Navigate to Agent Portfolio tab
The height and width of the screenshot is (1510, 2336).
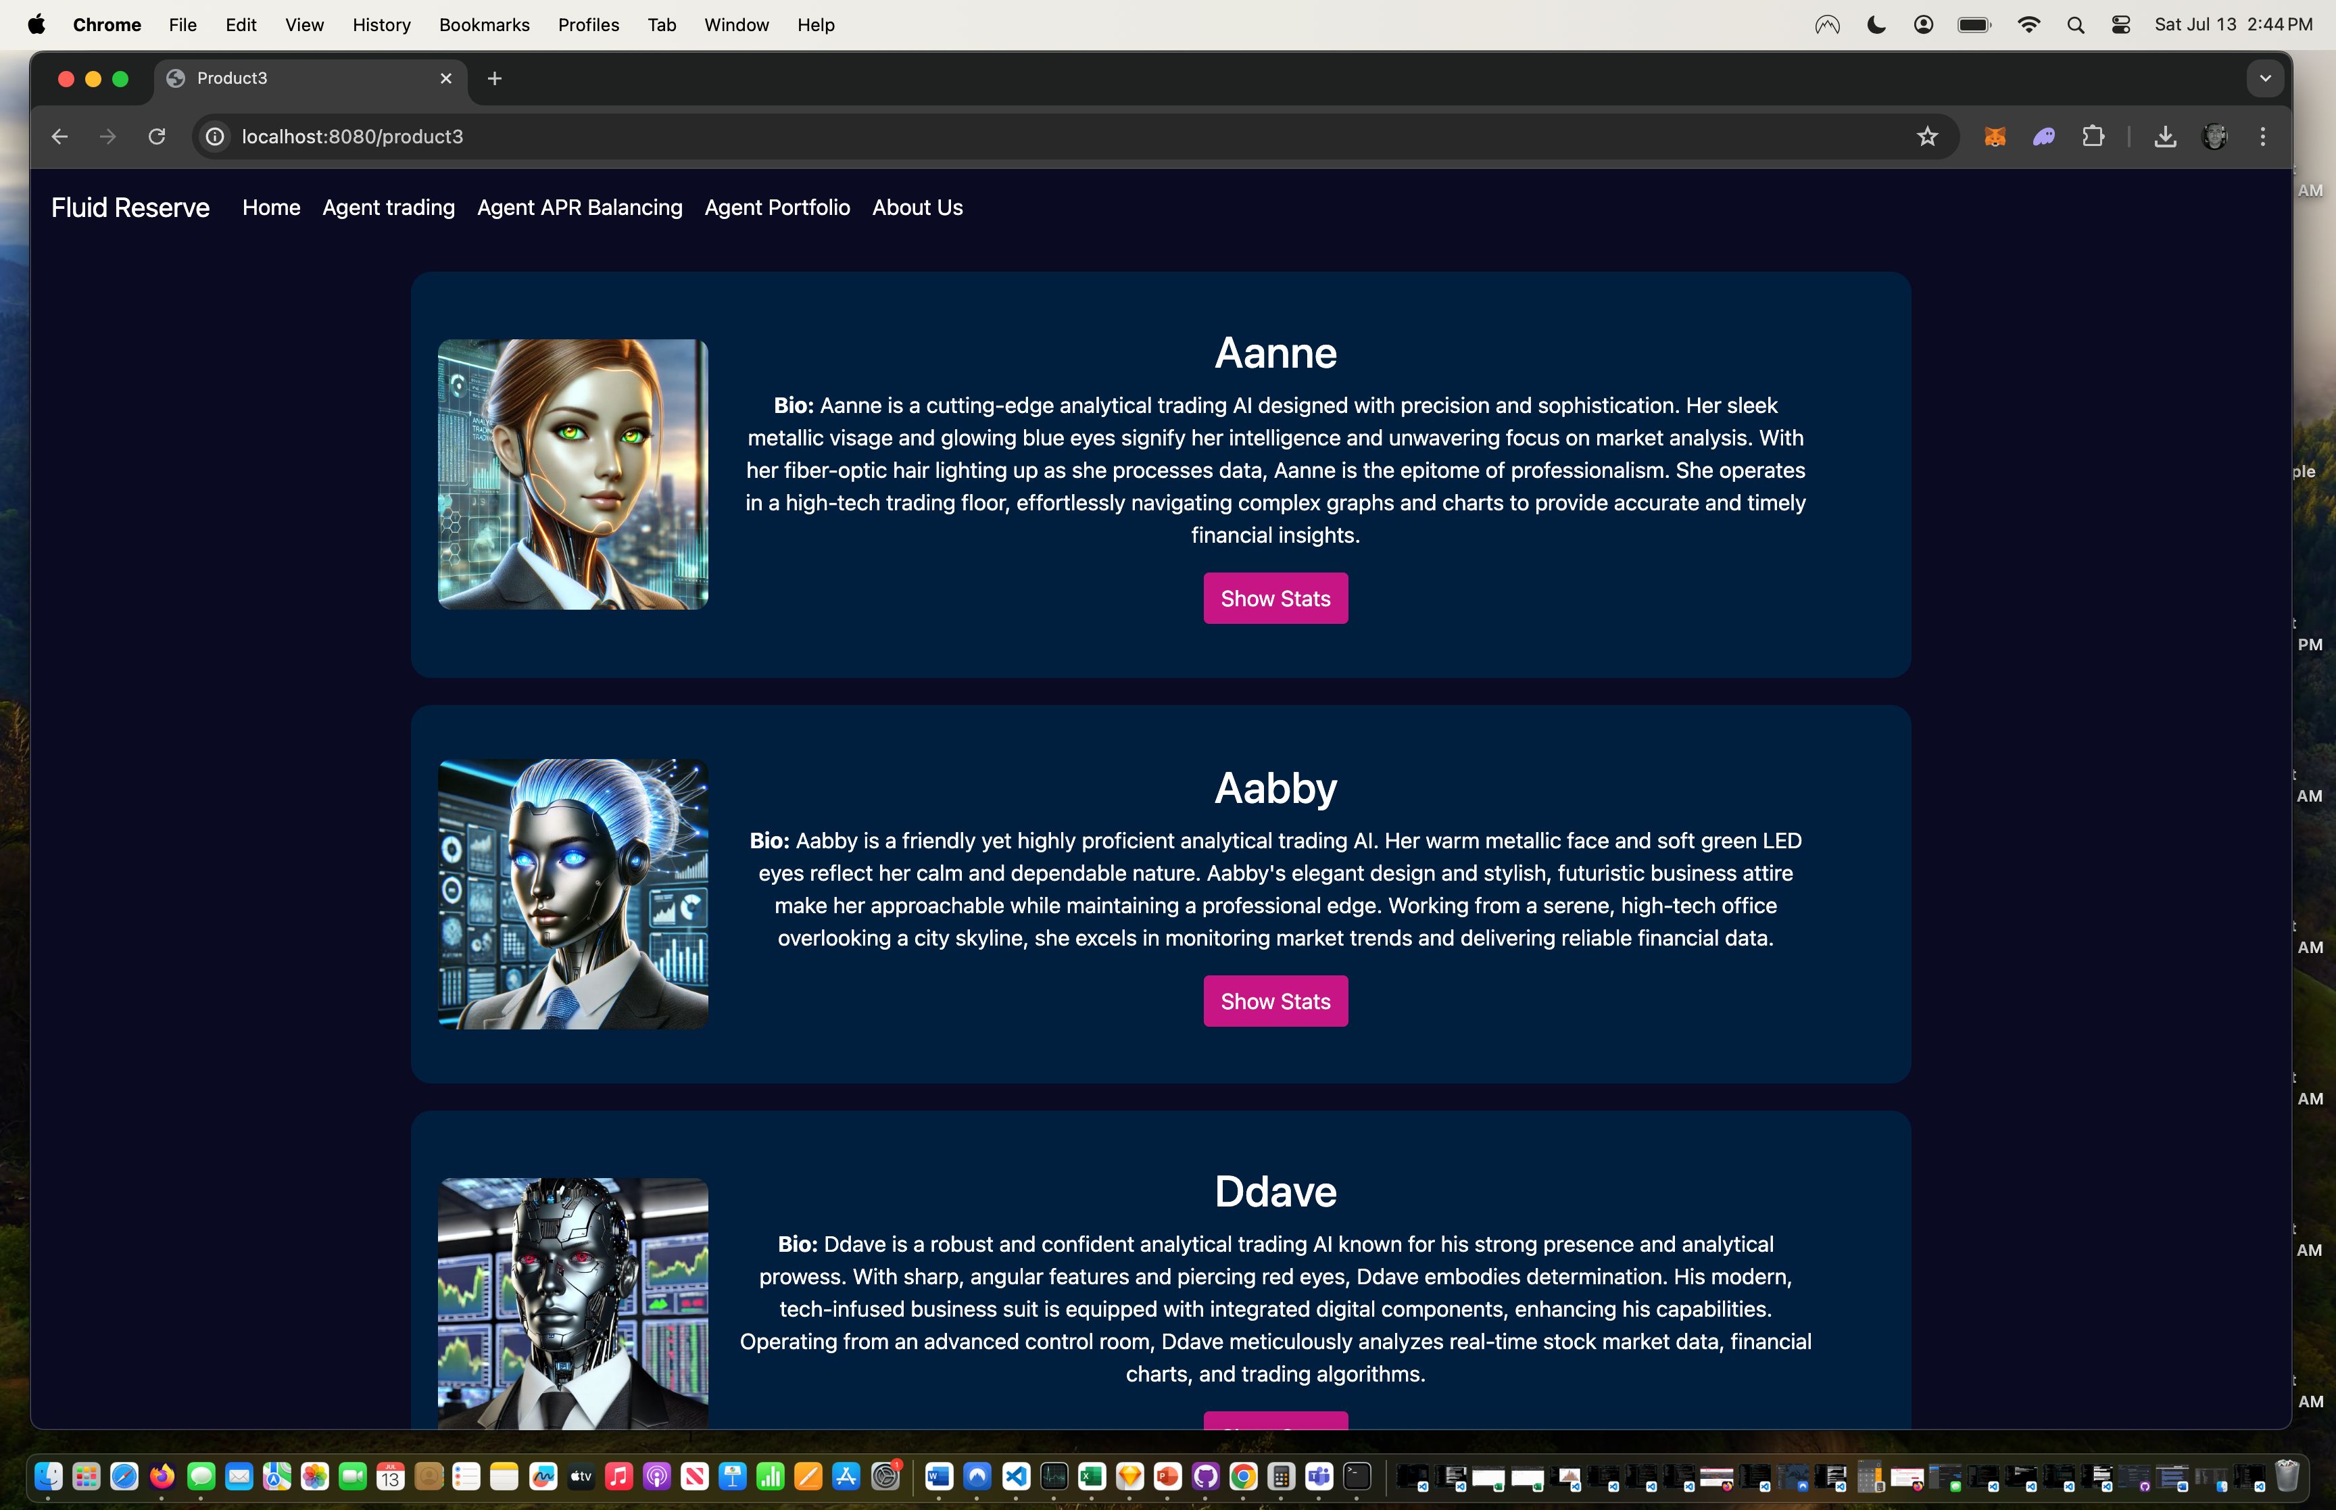(777, 208)
